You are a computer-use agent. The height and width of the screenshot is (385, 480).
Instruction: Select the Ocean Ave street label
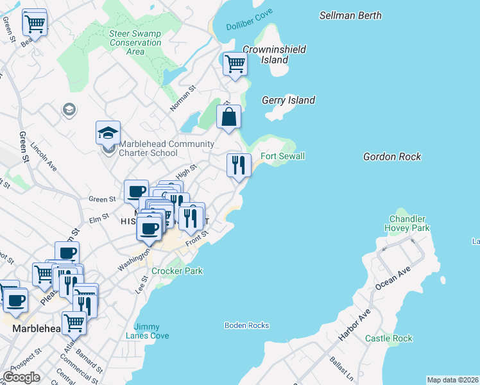click(393, 278)
